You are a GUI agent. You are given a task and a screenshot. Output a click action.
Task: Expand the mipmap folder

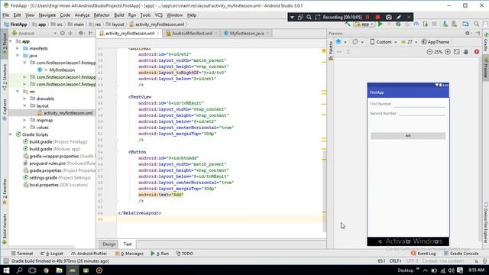24,120
